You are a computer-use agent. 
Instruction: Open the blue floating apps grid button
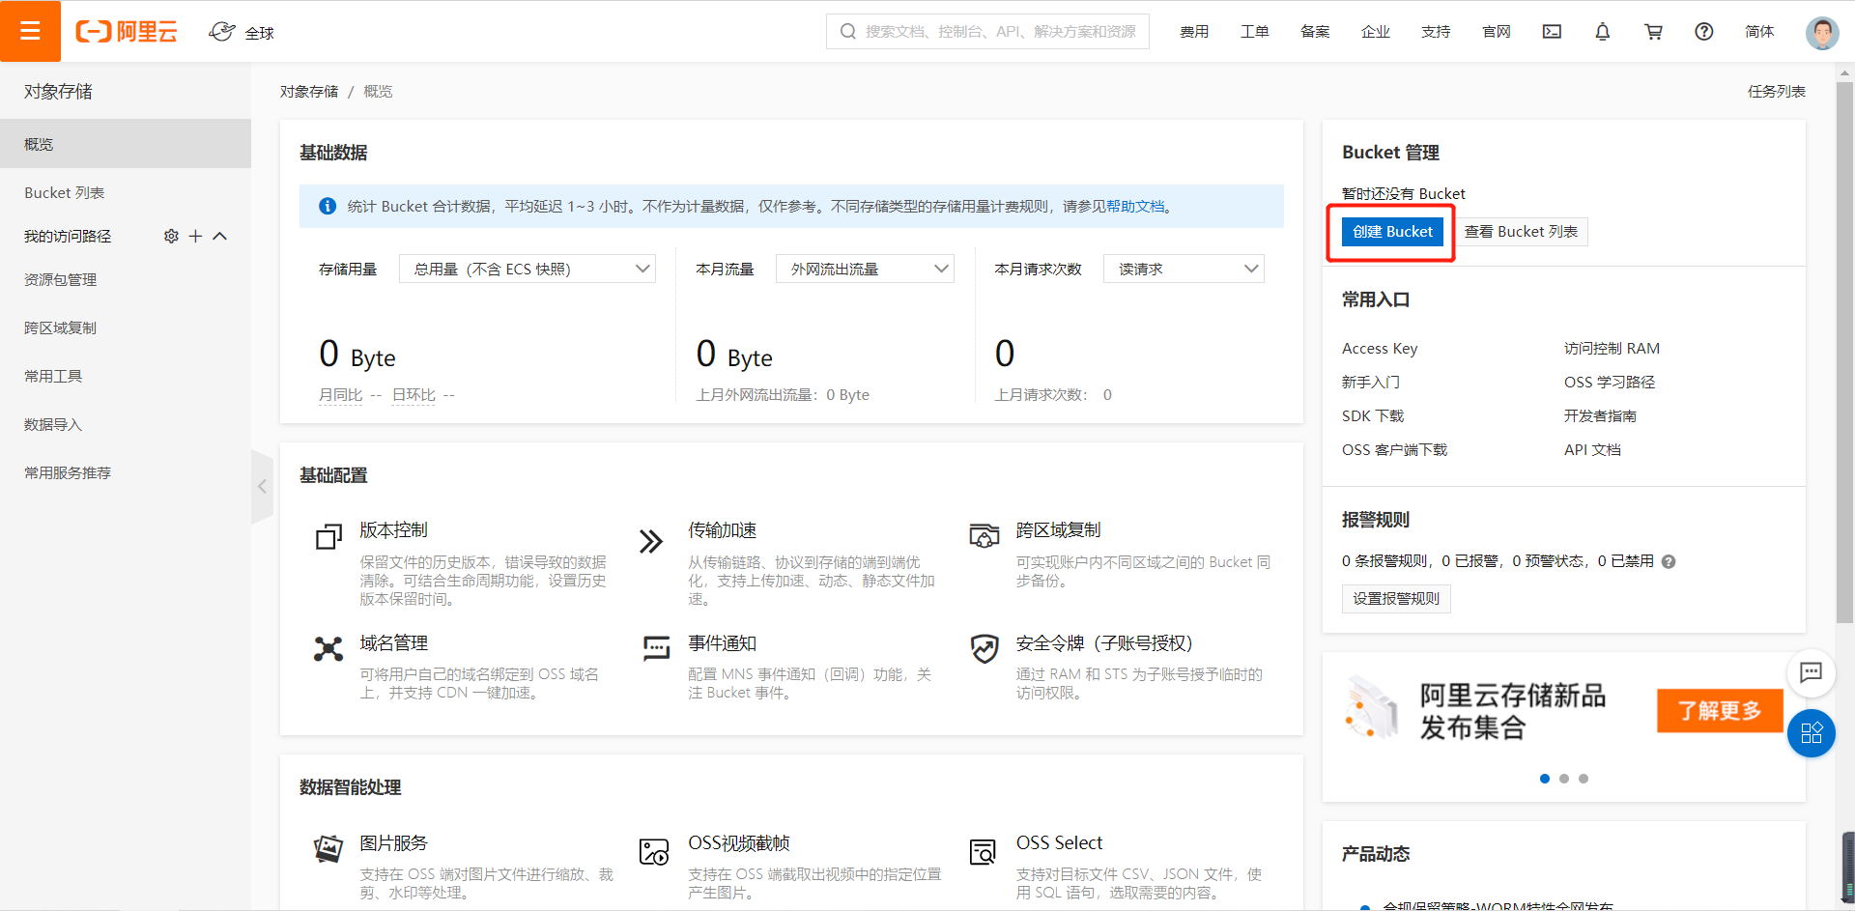click(x=1812, y=732)
